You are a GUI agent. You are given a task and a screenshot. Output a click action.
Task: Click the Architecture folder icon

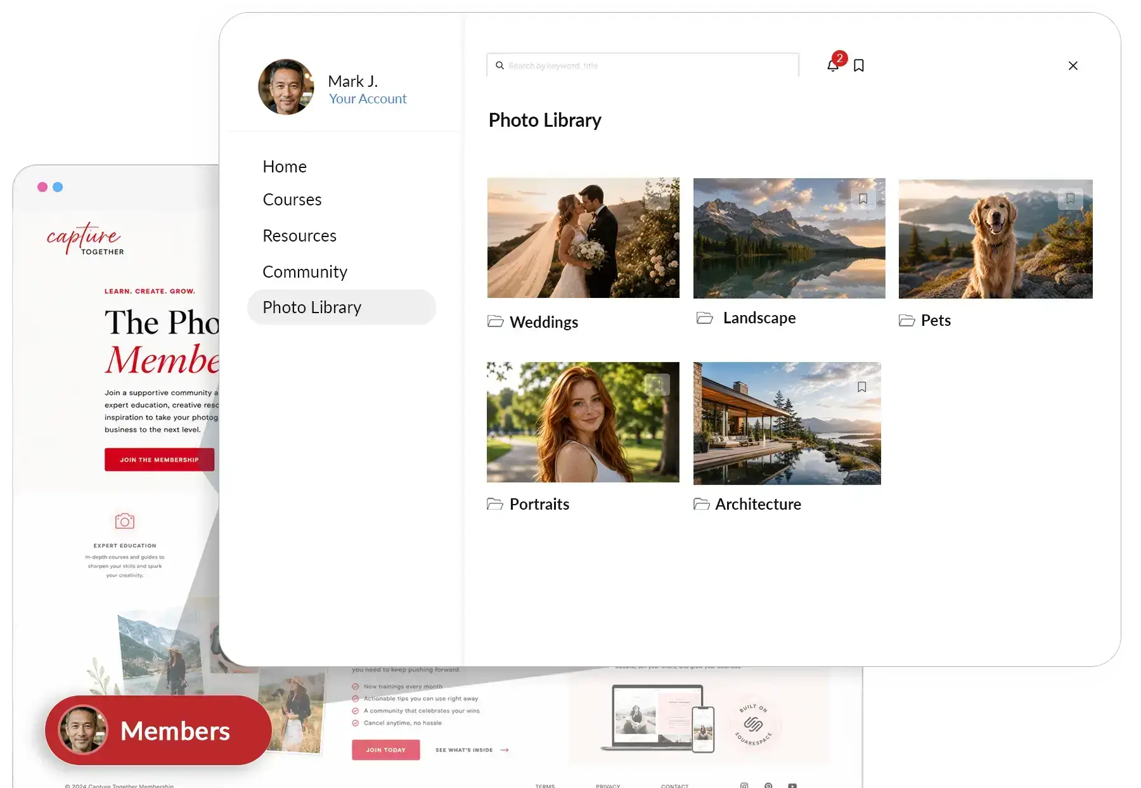[702, 504]
